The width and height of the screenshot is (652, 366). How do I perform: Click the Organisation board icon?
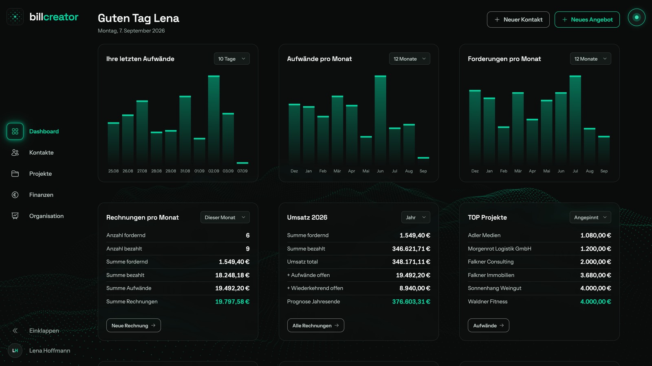coord(15,216)
